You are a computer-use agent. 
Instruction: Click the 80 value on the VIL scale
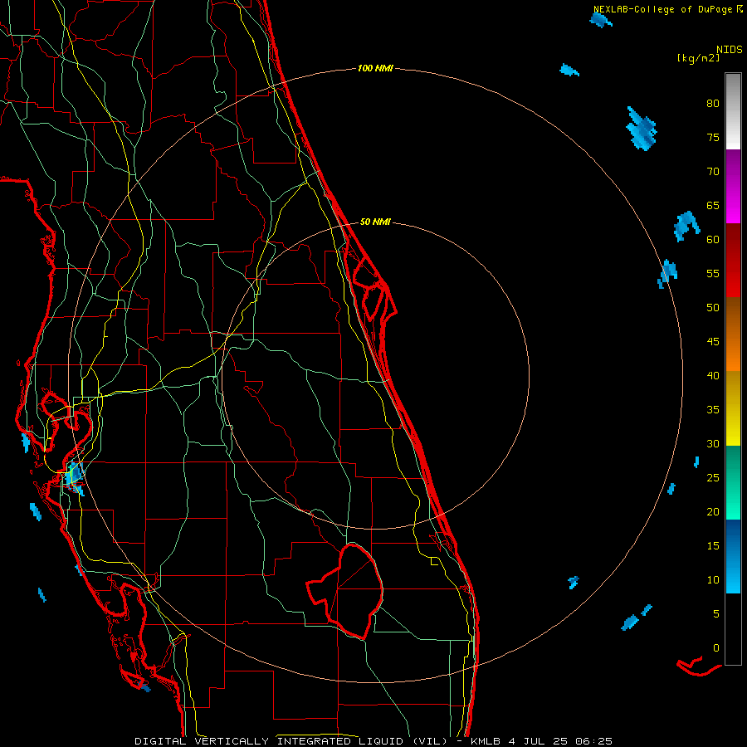[x=713, y=104]
